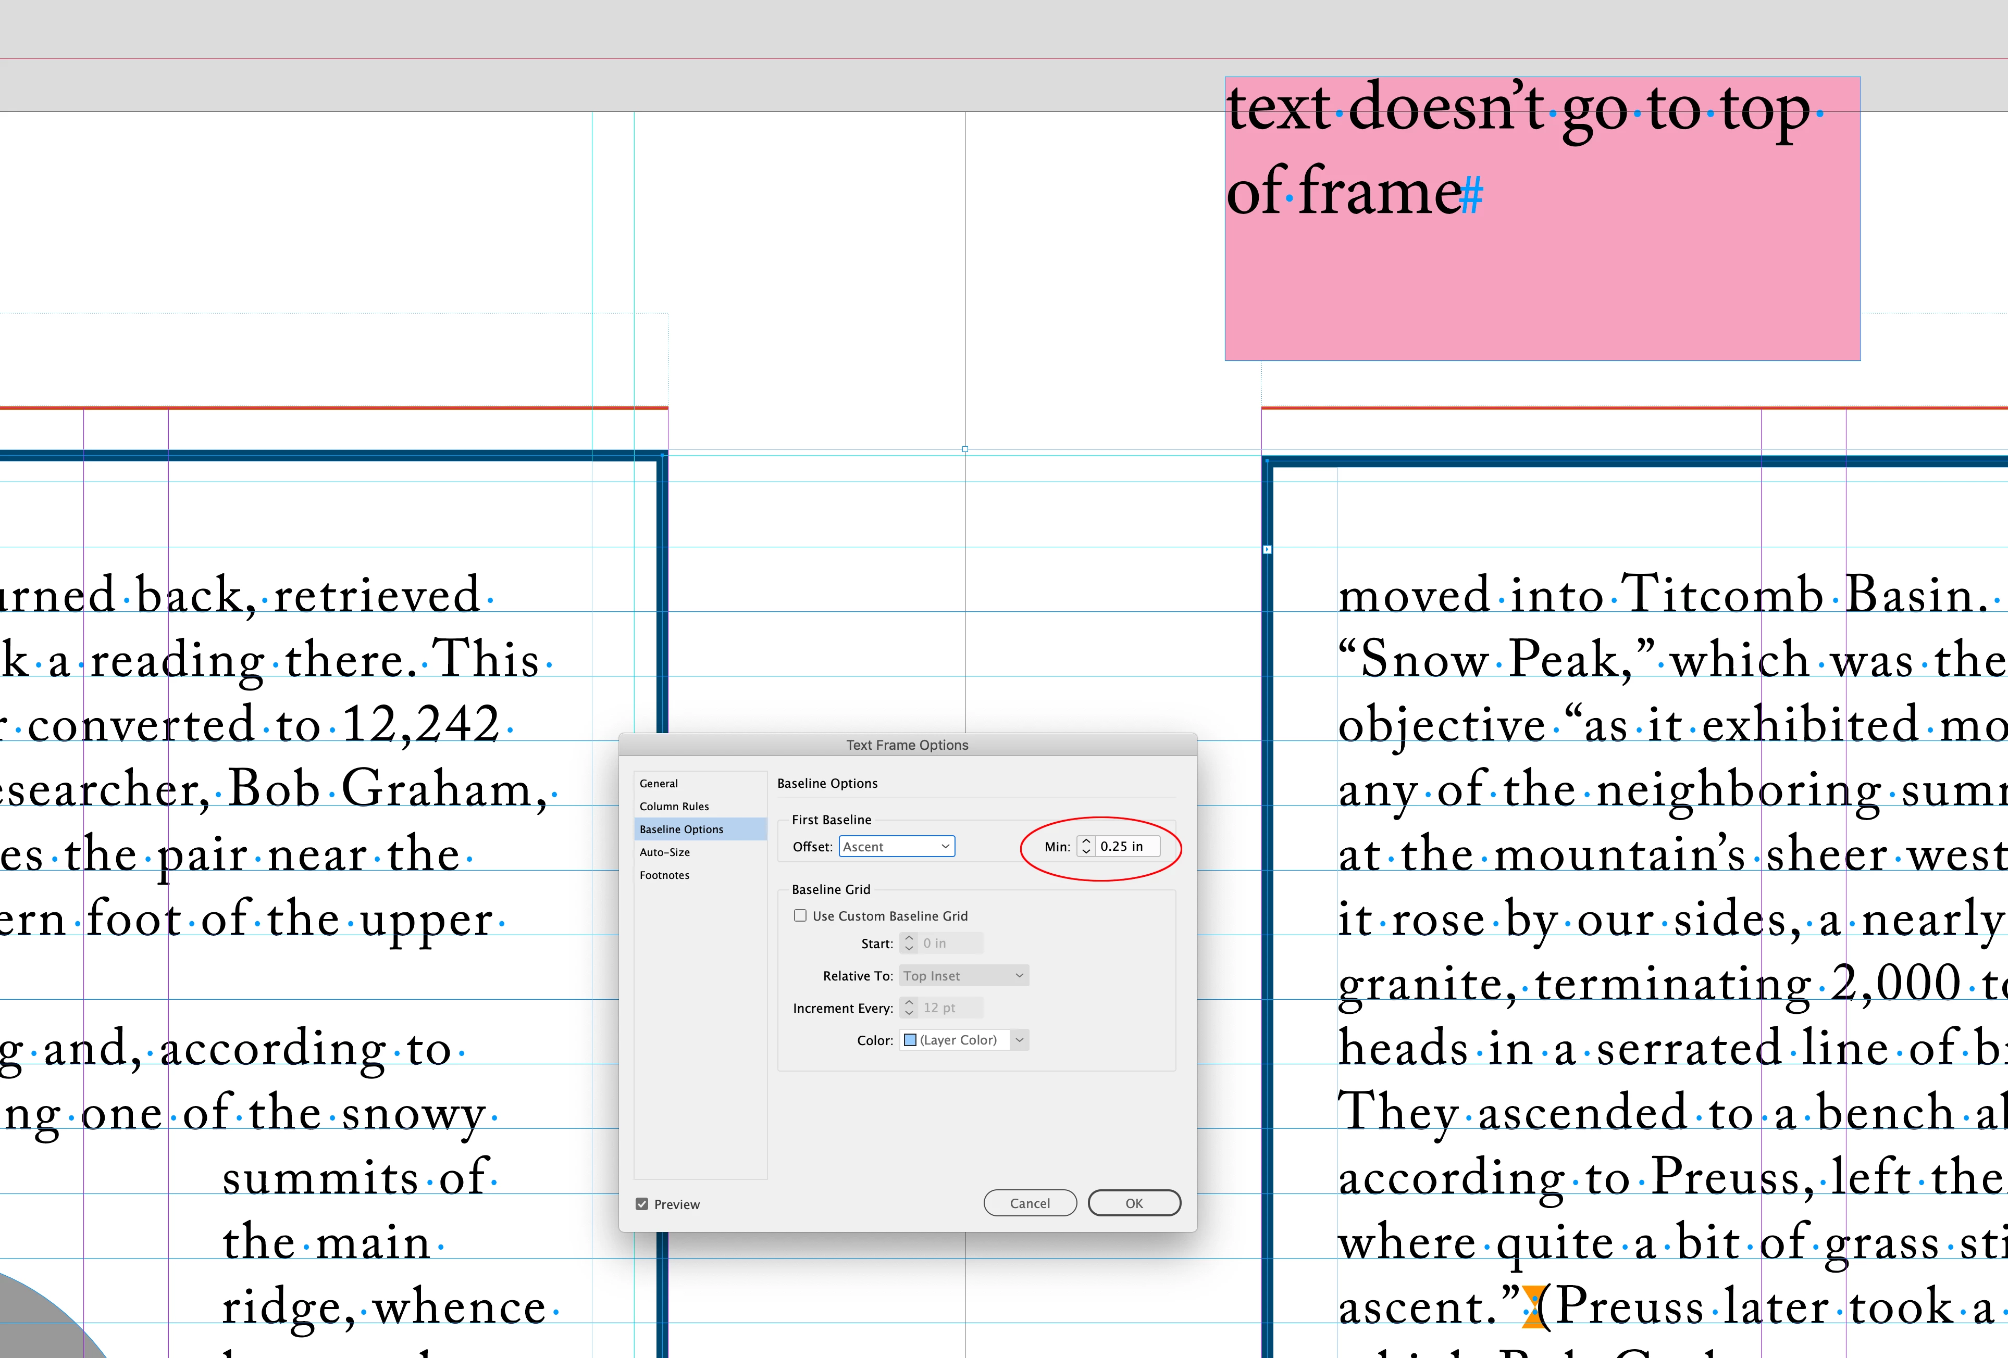Click the Layer Color blue swatch
The image size is (2008, 1358).
(x=910, y=1040)
